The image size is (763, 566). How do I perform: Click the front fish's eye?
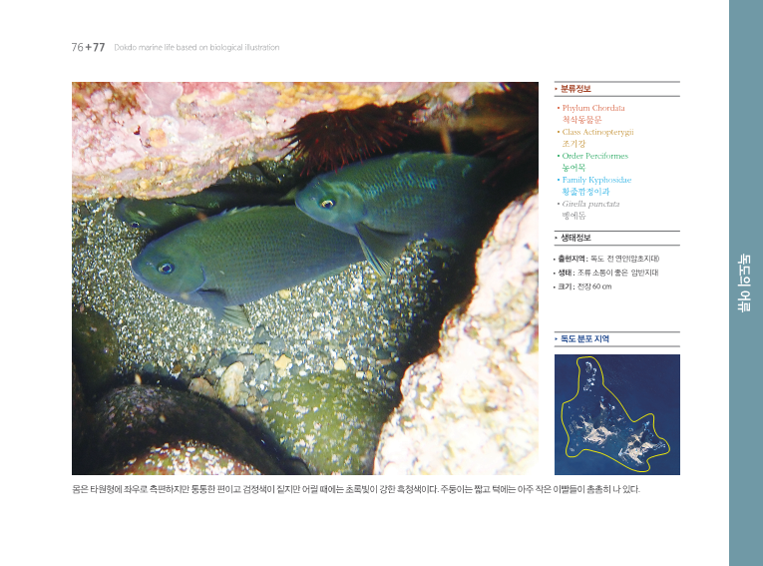click(166, 268)
